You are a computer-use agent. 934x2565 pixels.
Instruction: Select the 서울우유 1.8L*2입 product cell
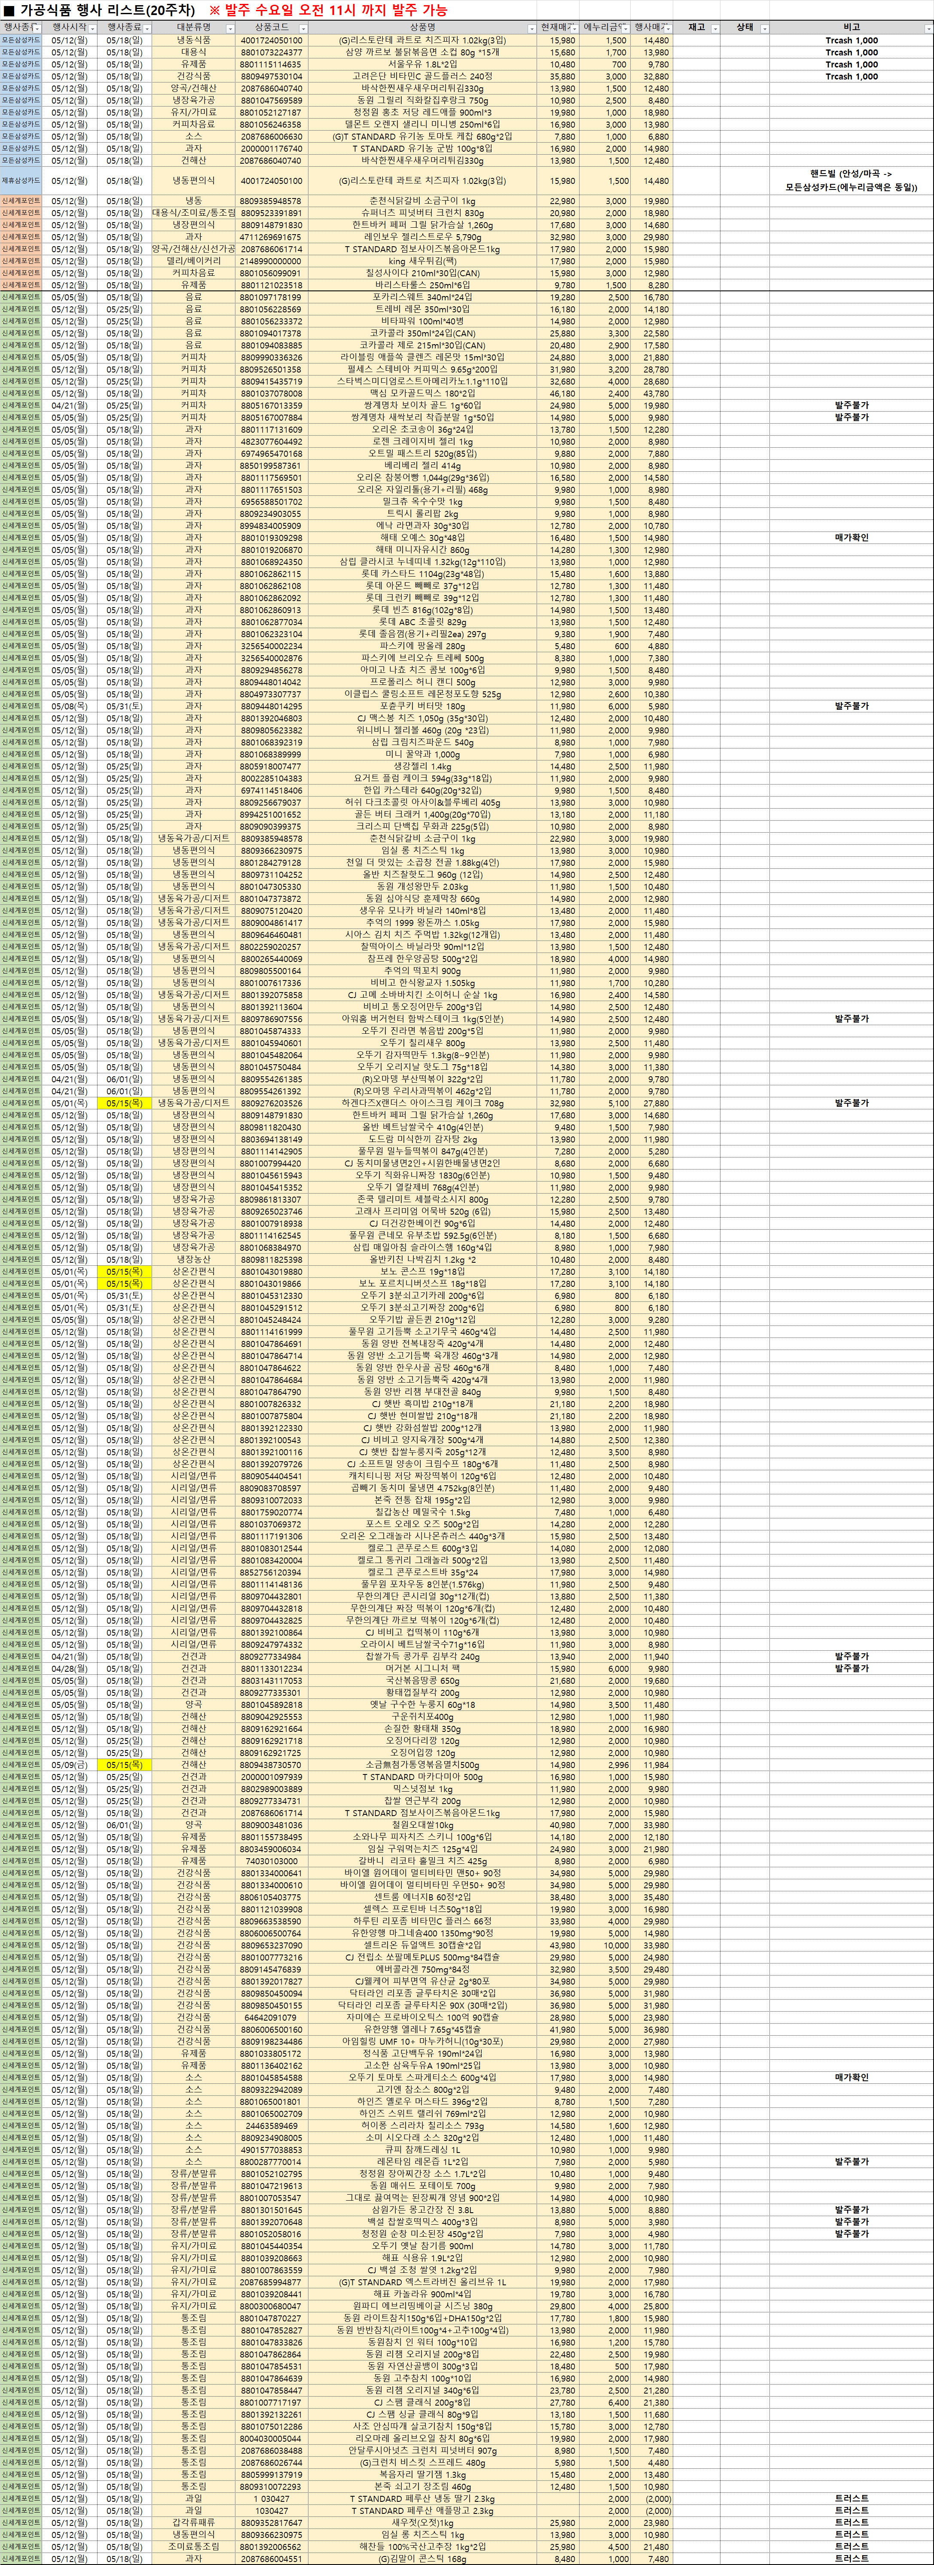(422, 65)
